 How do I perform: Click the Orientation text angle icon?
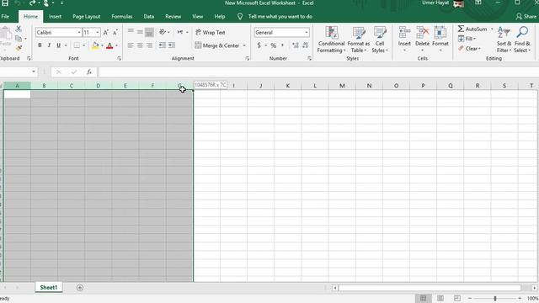click(x=163, y=32)
